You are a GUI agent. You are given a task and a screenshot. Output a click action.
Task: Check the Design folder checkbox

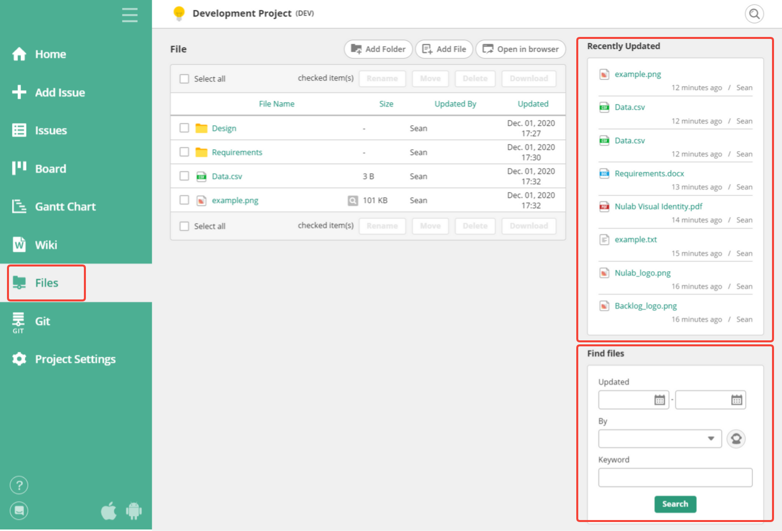(184, 128)
